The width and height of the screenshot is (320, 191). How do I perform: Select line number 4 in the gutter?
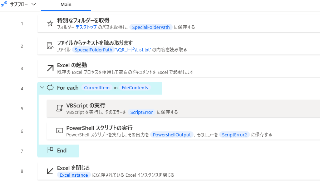pos(22,89)
